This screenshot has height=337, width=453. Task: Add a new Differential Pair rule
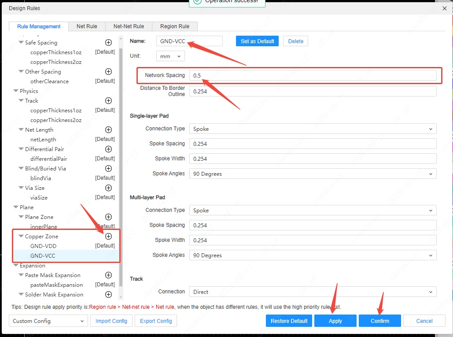[x=108, y=149]
